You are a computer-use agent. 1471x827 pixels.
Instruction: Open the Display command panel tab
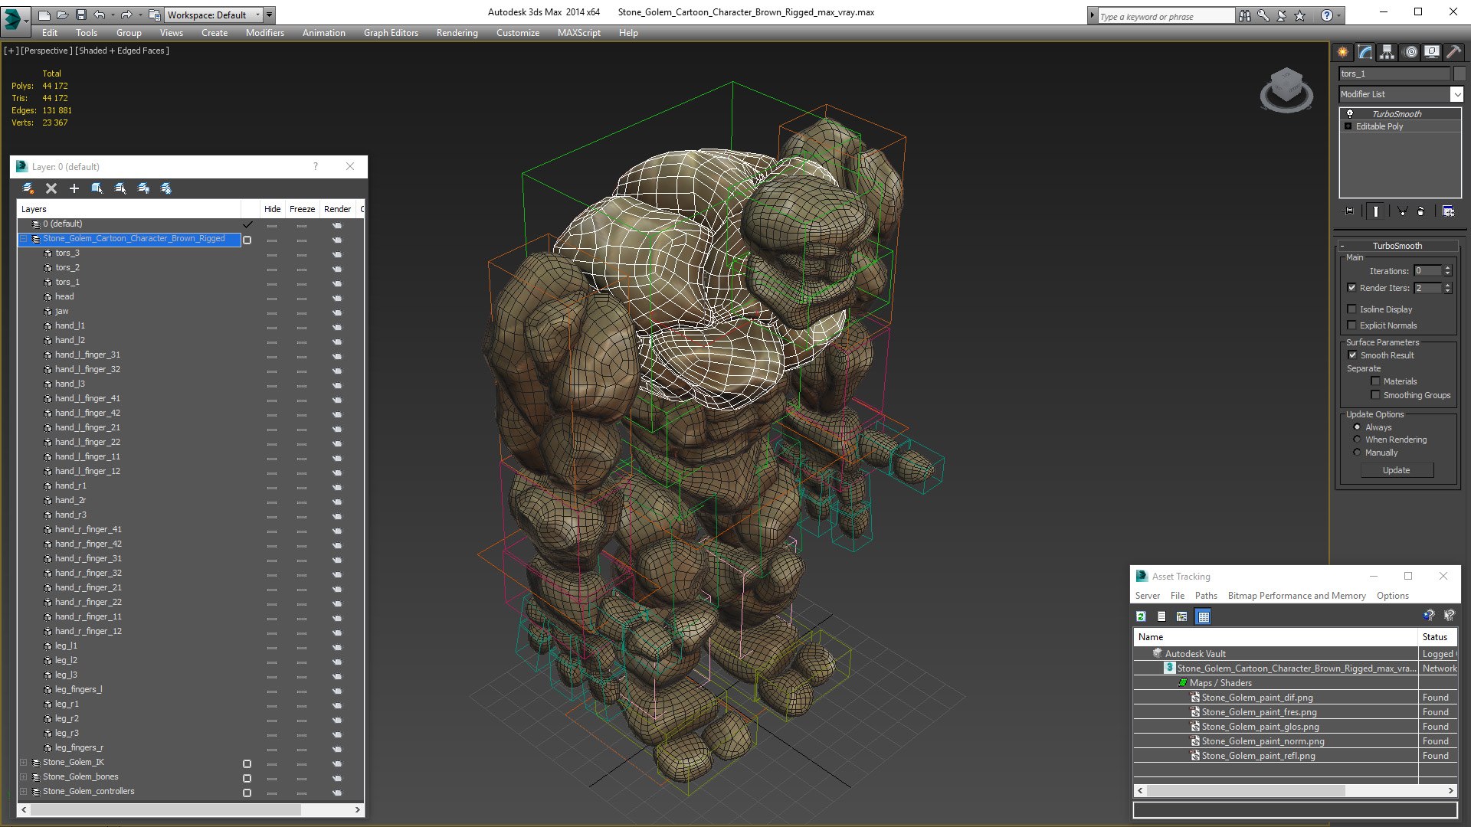(x=1431, y=52)
